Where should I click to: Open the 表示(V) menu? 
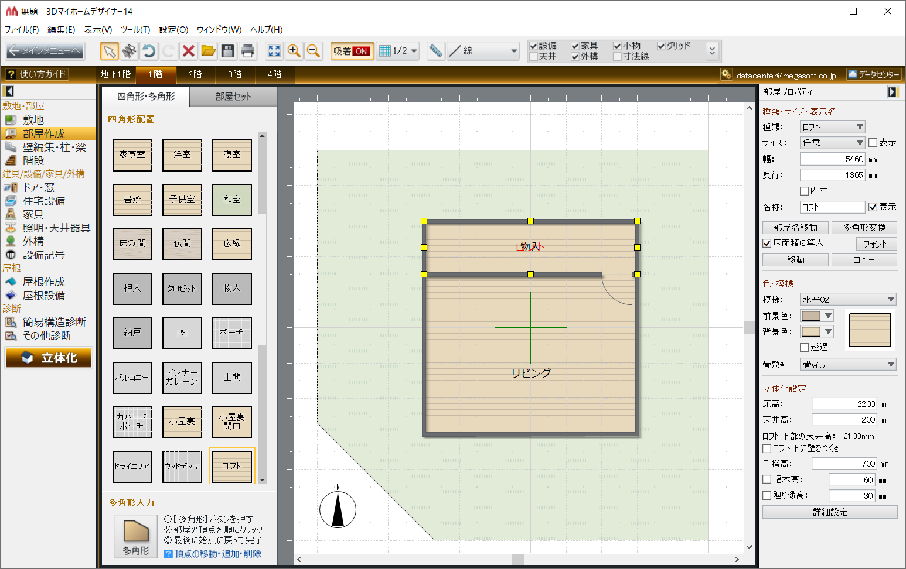[97, 29]
